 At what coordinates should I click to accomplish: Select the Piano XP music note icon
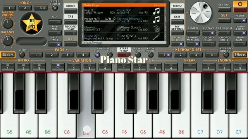pos(156,11)
